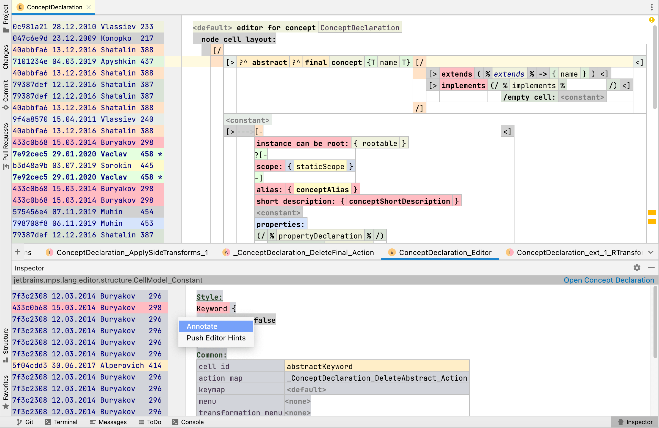
Task: Click the yellow warning indicator icon
Action: [652, 20]
